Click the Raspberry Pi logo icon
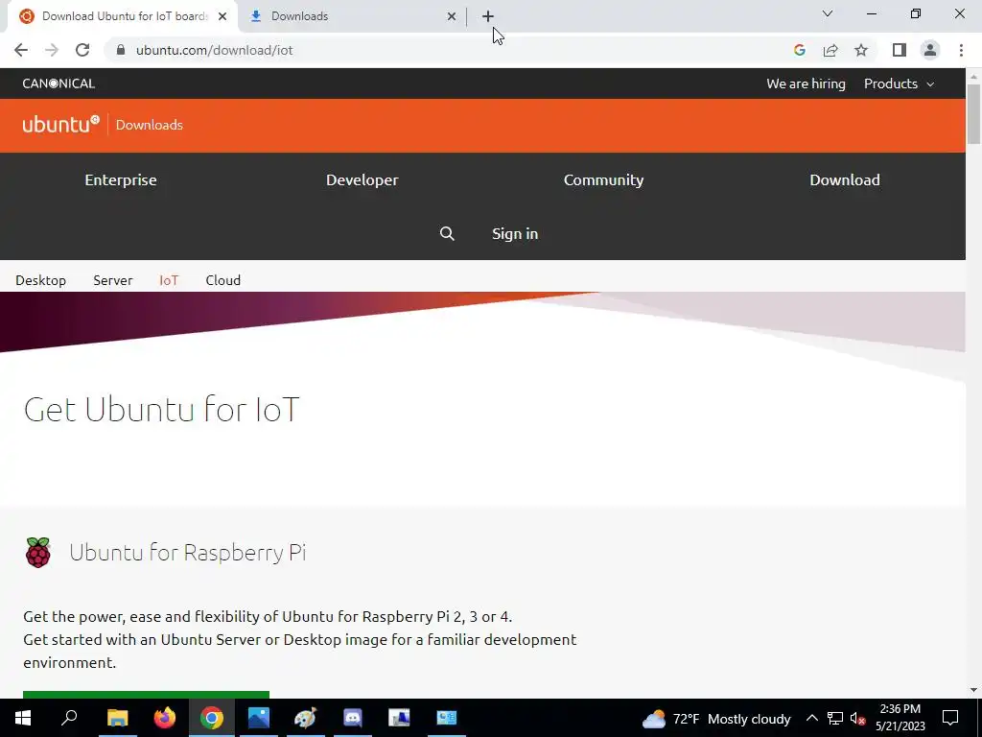982x737 pixels. coord(38,552)
